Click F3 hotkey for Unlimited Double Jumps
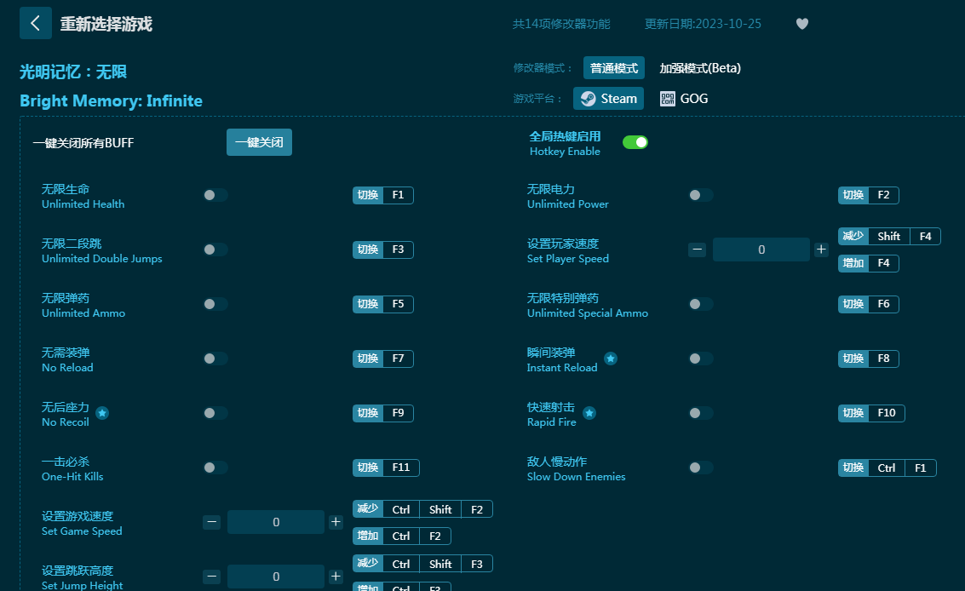This screenshot has width=965, height=591. pyautogui.click(x=382, y=250)
